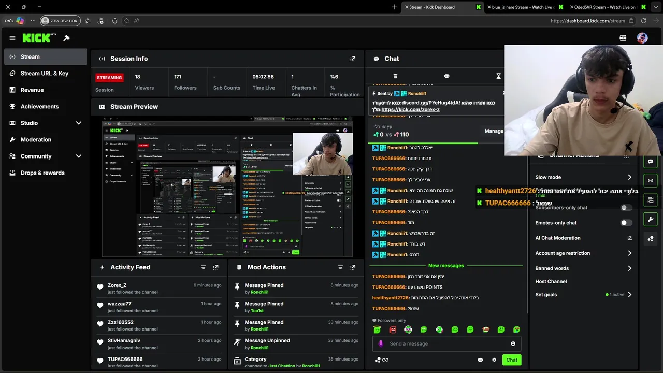Click the trash icon in chat toolbar
Viewport: 663px width, 373px height.
pyautogui.click(x=395, y=76)
